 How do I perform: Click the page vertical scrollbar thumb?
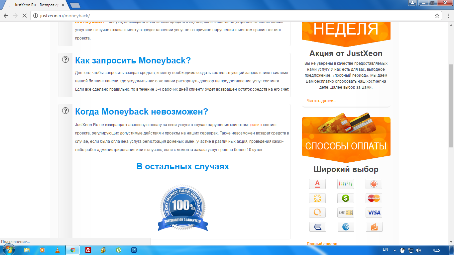[x=451, y=106]
